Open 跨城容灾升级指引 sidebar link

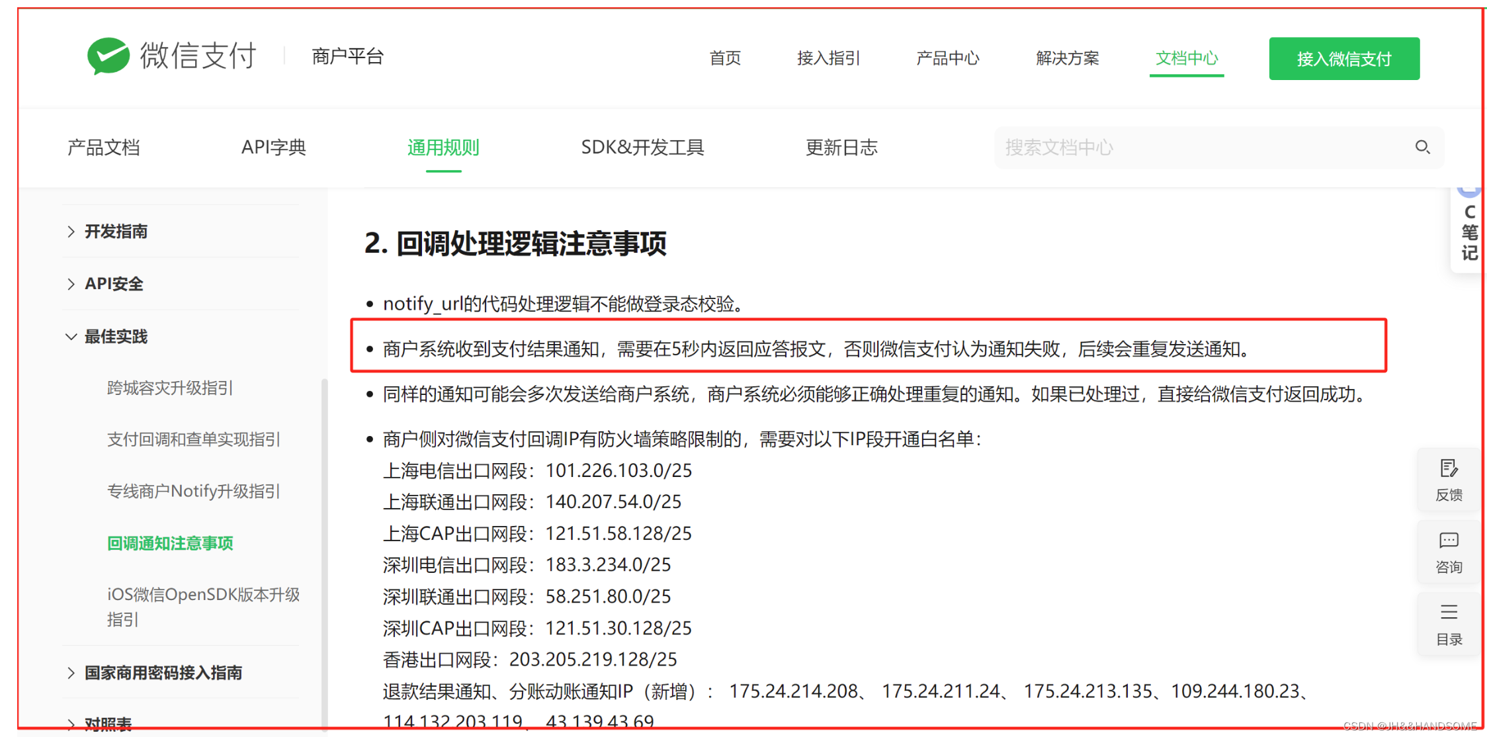click(x=169, y=388)
